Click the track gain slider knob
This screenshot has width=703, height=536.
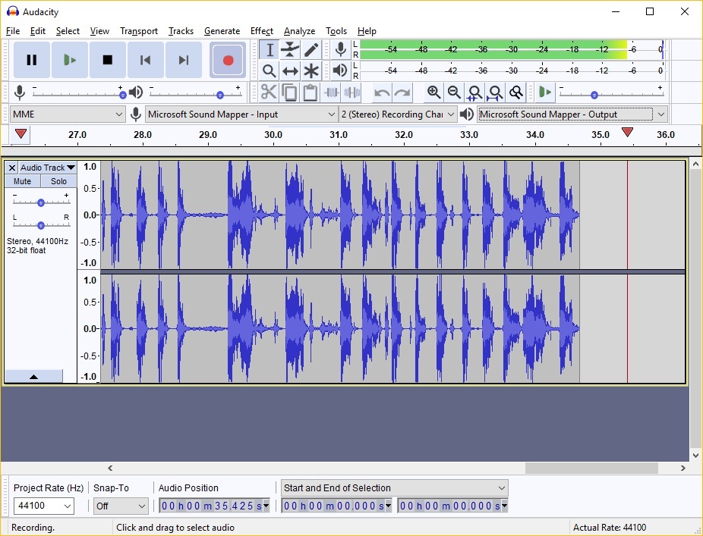pos(41,202)
